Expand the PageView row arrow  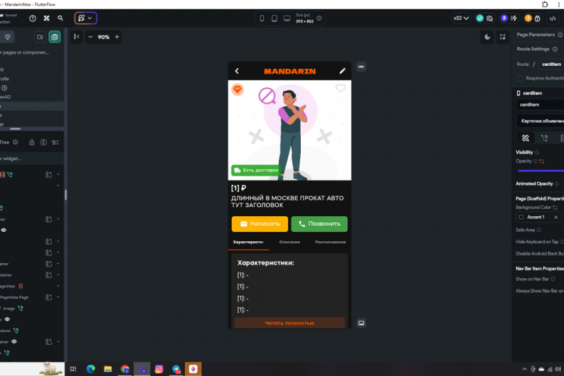[x=58, y=286]
